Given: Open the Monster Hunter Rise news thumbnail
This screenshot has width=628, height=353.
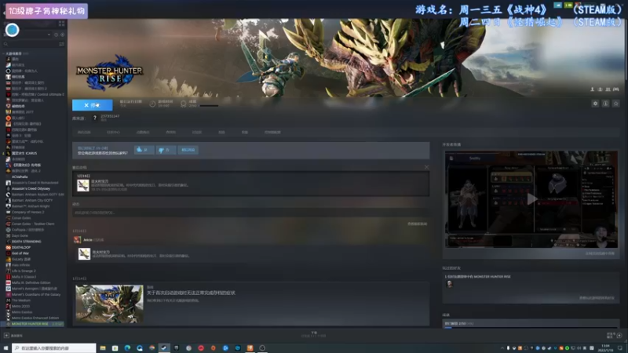Looking at the screenshot, I should point(109,304).
